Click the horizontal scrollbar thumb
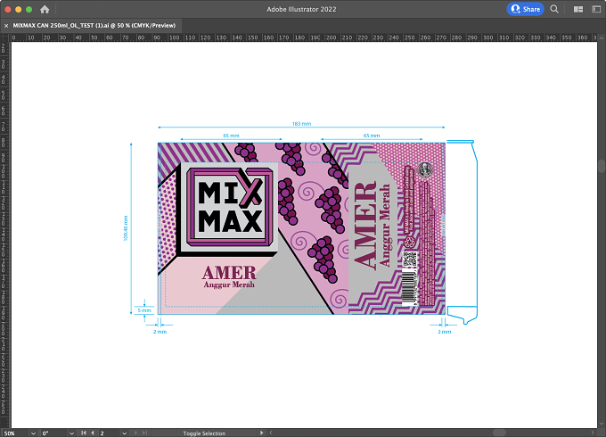This screenshot has width=606, height=437. [x=499, y=433]
